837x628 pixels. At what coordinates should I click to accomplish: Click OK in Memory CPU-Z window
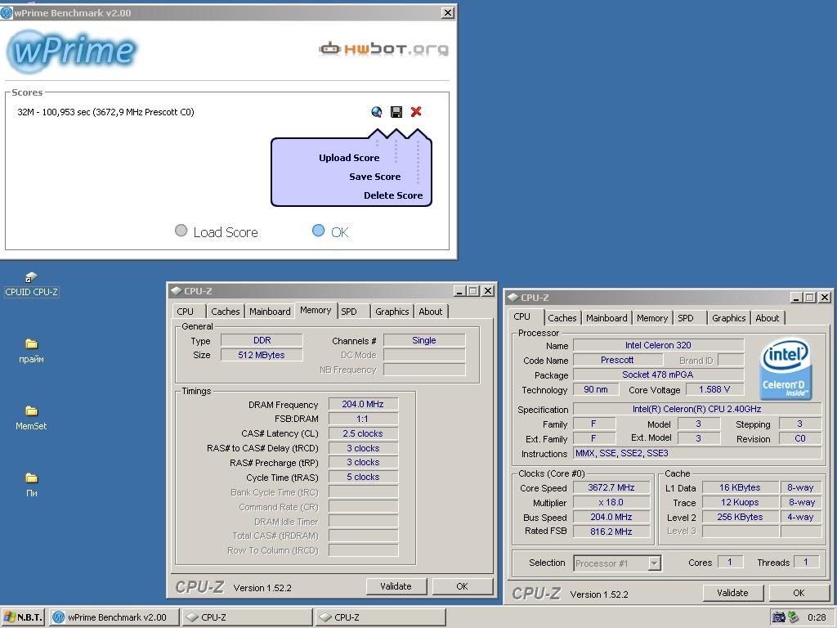pyautogui.click(x=463, y=586)
